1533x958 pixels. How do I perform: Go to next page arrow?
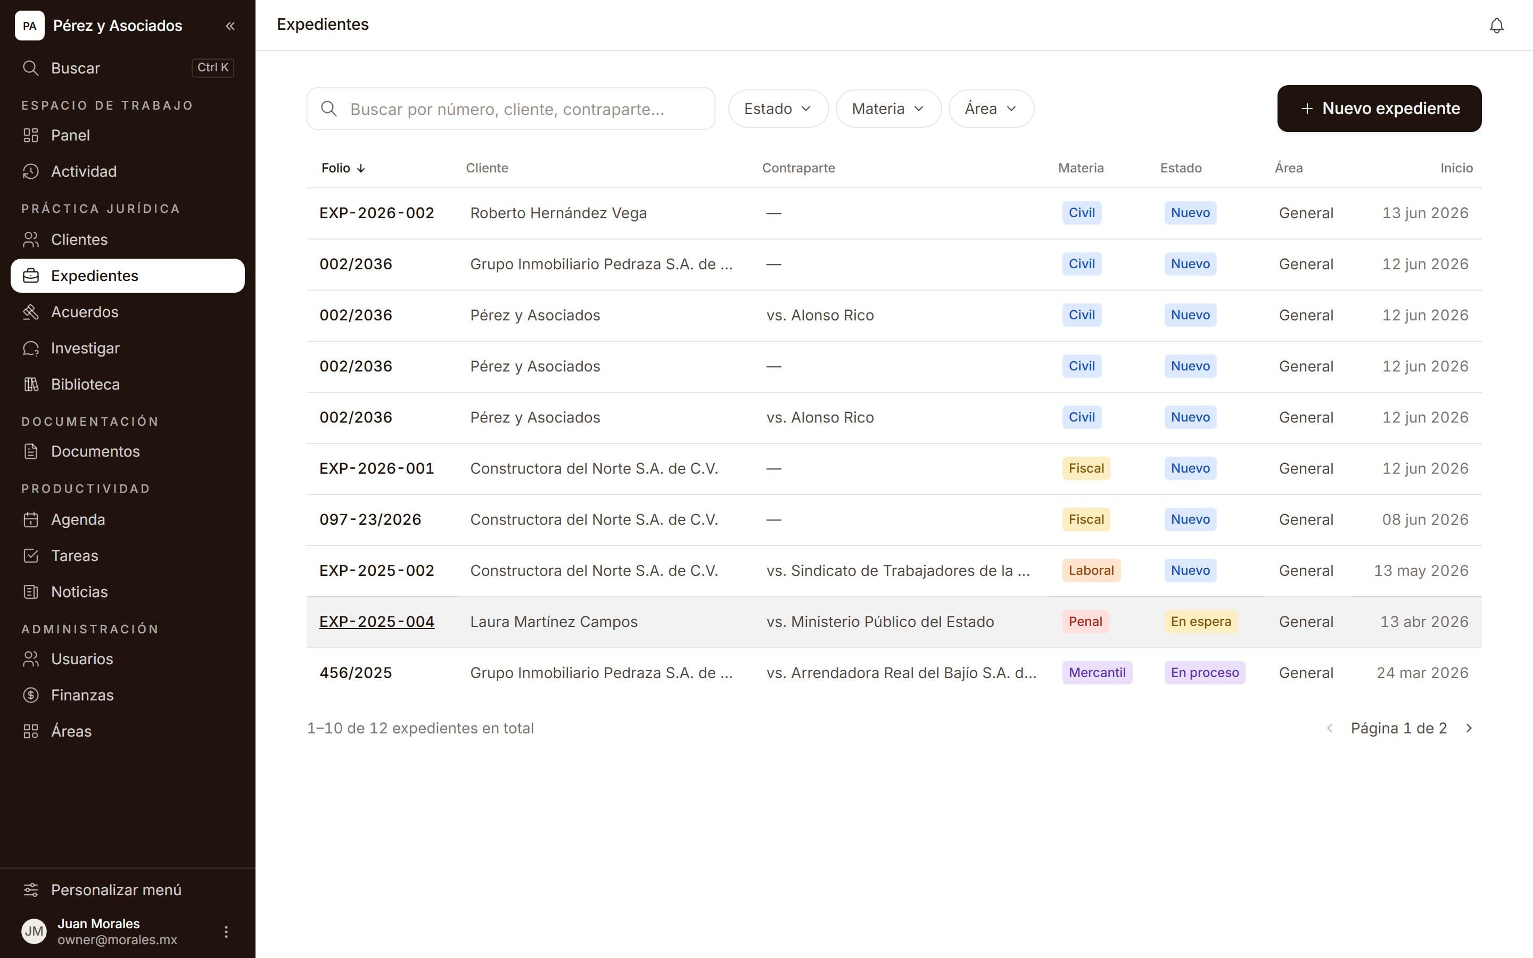click(1469, 728)
